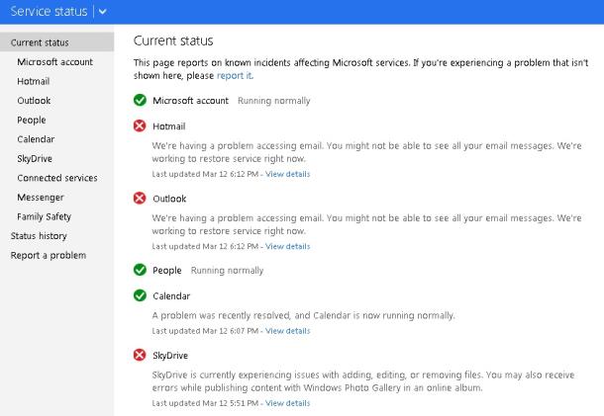604x416 pixels.
Task: Open Status history page
Action: pyautogui.click(x=39, y=236)
